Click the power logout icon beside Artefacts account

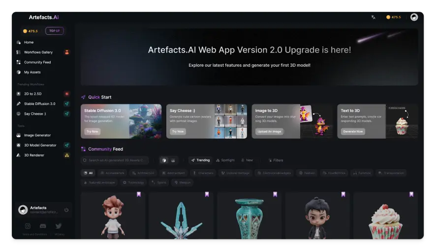pyautogui.click(x=66, y=210)
